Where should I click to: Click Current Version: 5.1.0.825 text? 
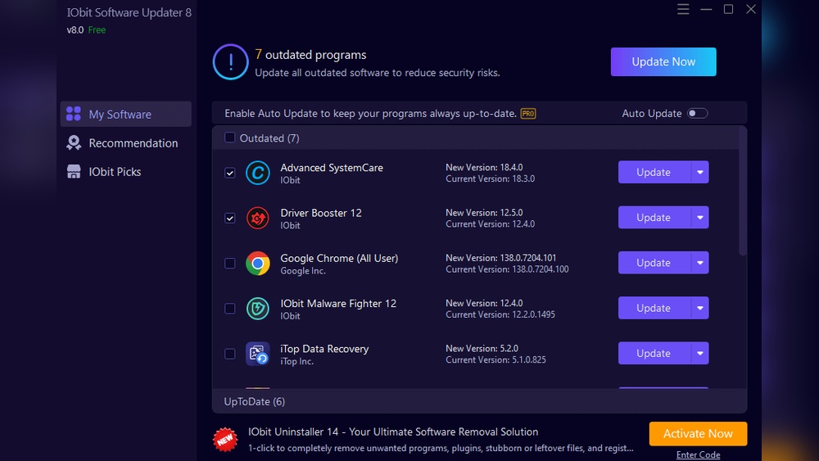[495, 359]
